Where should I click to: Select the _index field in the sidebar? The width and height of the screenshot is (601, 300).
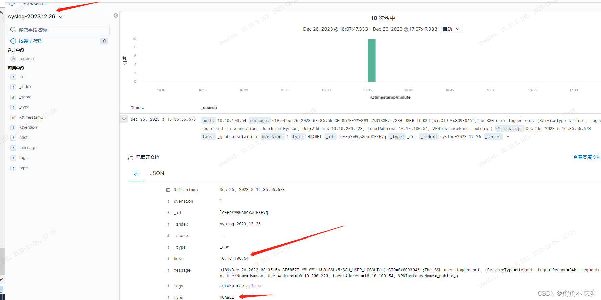coord(25,87)
